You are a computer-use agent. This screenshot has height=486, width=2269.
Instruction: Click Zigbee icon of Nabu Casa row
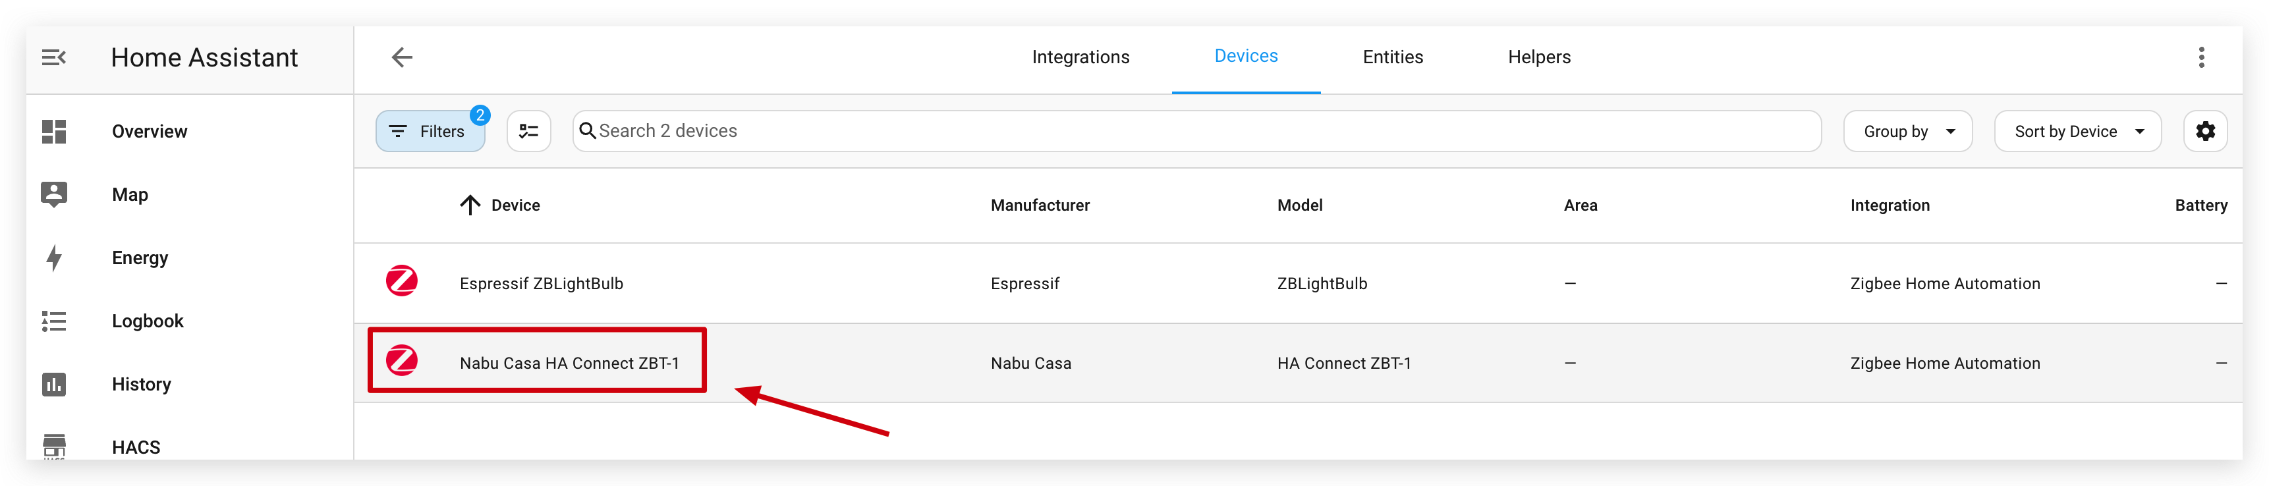click(402, 360)
